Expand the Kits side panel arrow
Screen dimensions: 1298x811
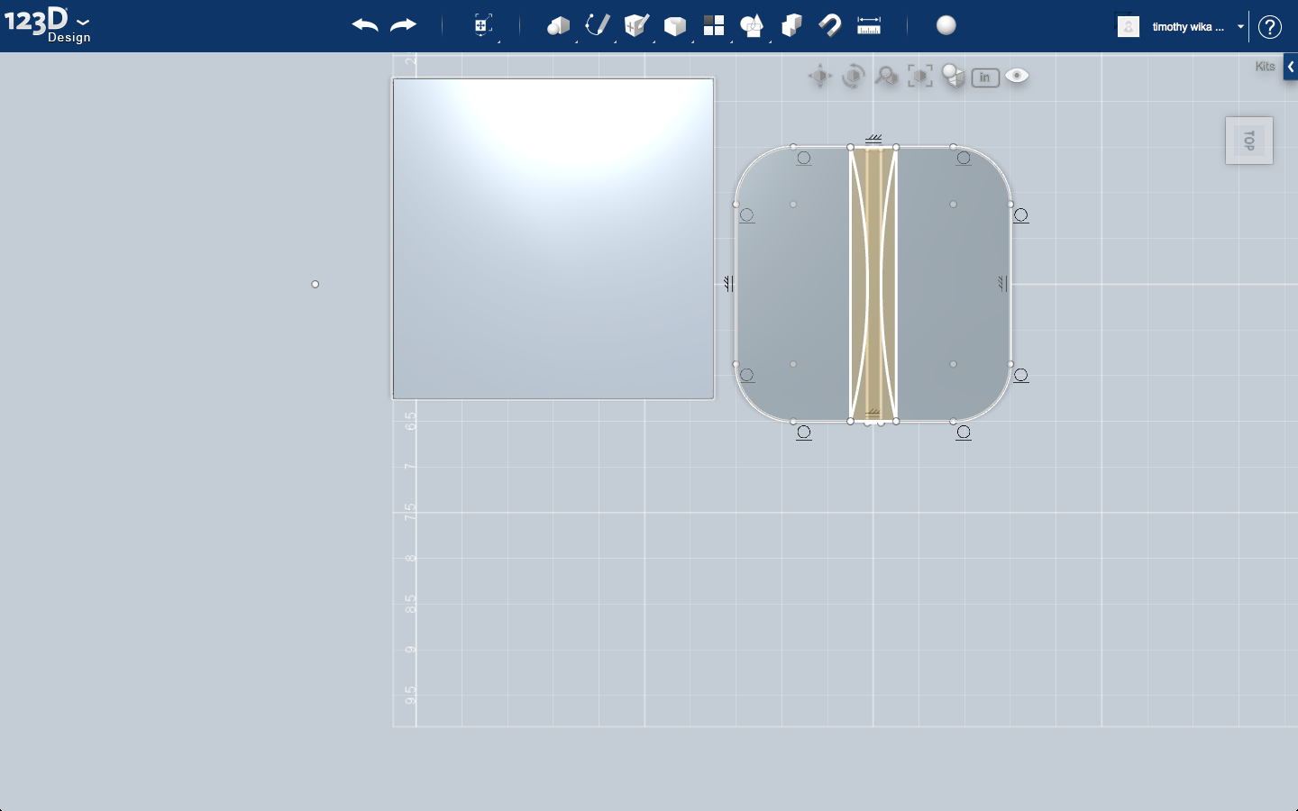click(1291, 67)
